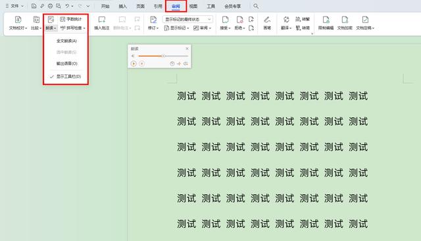The width and height of the screenshot is (421, 241).
Task: Click the stop button in read-aloud panel
Action: tap(142, 64)
